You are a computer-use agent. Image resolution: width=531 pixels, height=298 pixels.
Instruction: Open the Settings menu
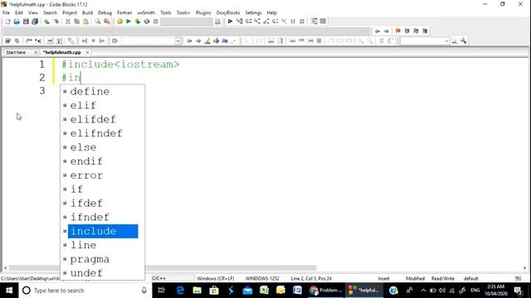pos(253,12)
